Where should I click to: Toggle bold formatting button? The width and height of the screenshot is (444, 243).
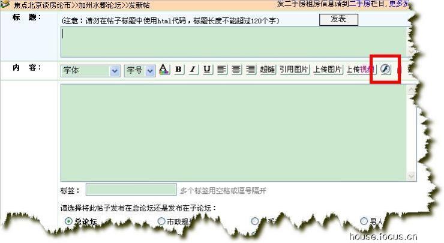(x=178, y=69)
